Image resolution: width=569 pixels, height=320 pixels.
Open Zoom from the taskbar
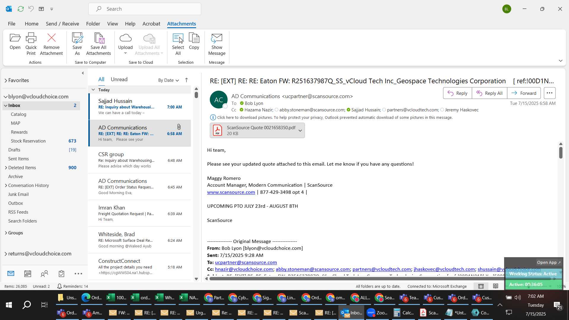tap(377, 313)
